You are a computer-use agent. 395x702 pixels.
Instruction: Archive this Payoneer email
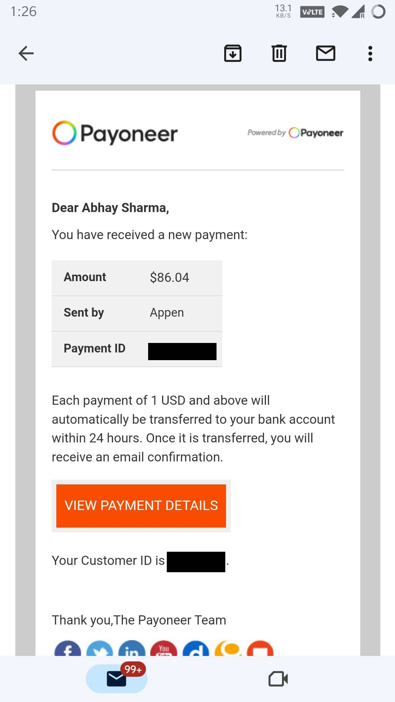tap(233, 53)
